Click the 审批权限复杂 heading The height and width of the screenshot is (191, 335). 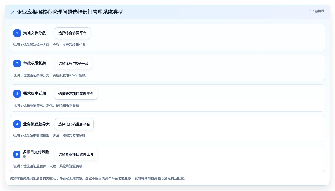pos(35,63)
